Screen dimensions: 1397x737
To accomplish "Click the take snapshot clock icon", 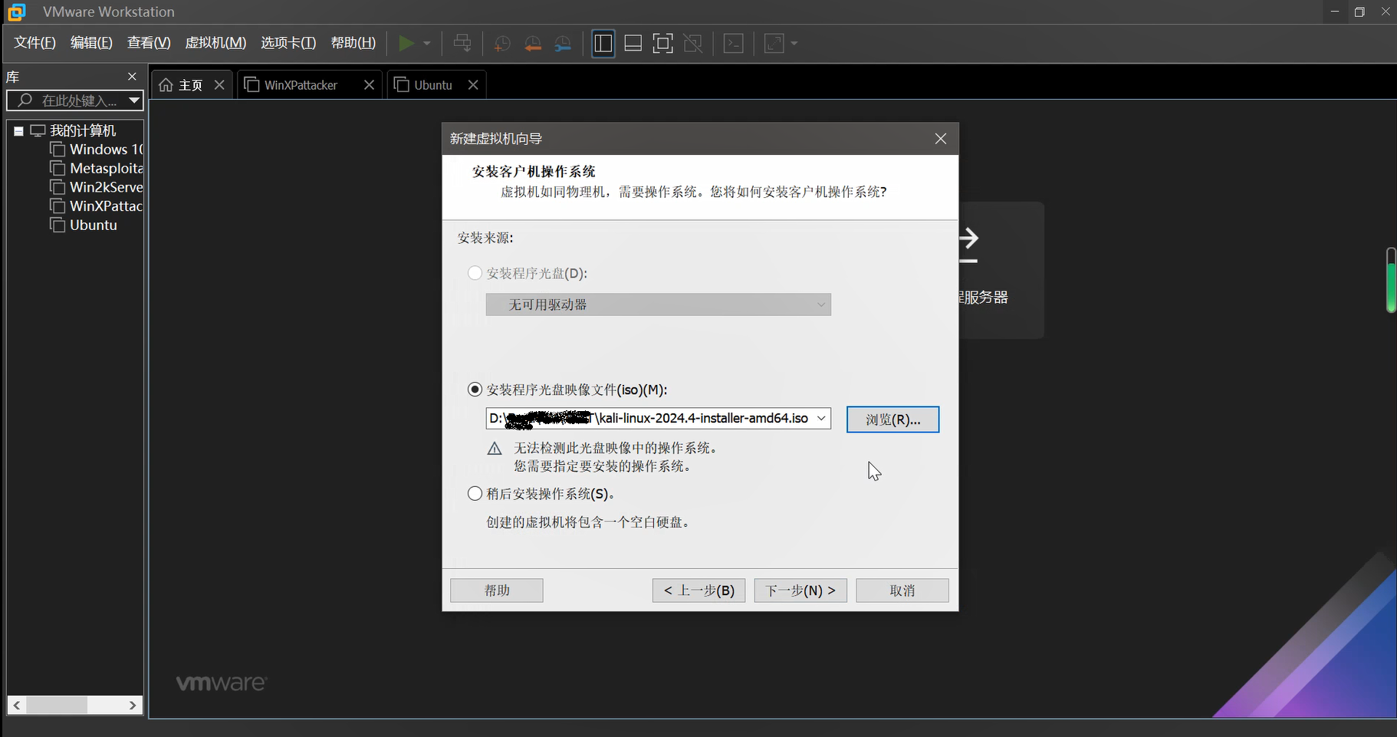I will pyautogui.click(x=502, y=44).
